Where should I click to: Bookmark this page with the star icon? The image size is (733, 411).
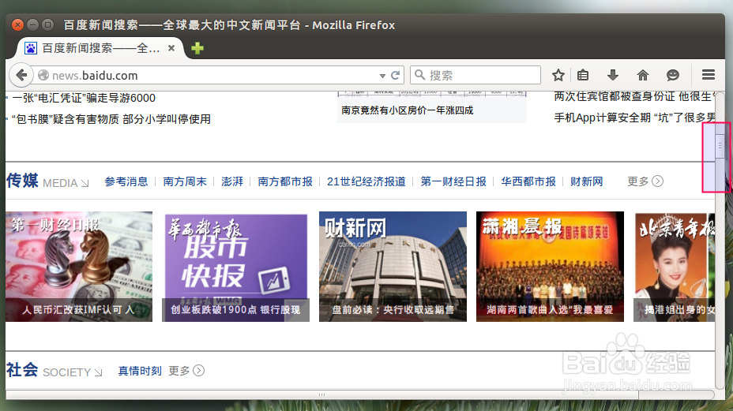click(x=558, y=75)
